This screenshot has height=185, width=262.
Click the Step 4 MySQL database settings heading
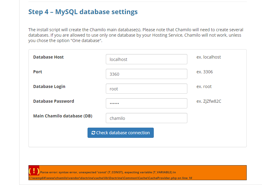pos(83,12)
